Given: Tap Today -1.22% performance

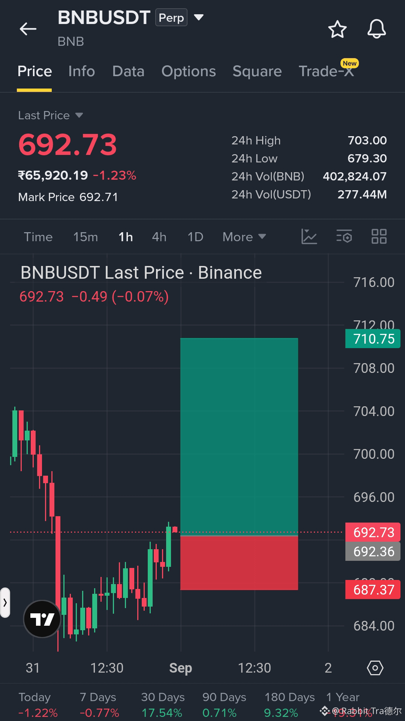Looking at the screenshot, I should click(38, 705).
